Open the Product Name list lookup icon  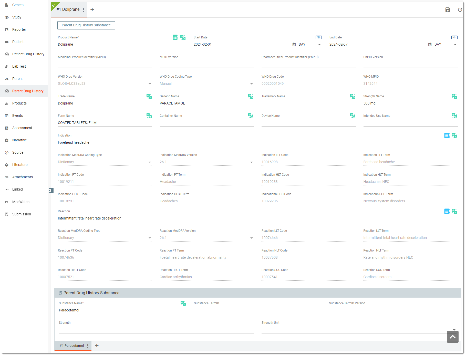(x=175, y=37)
